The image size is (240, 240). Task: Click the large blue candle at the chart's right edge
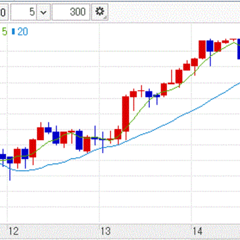[x=239, y=49]
